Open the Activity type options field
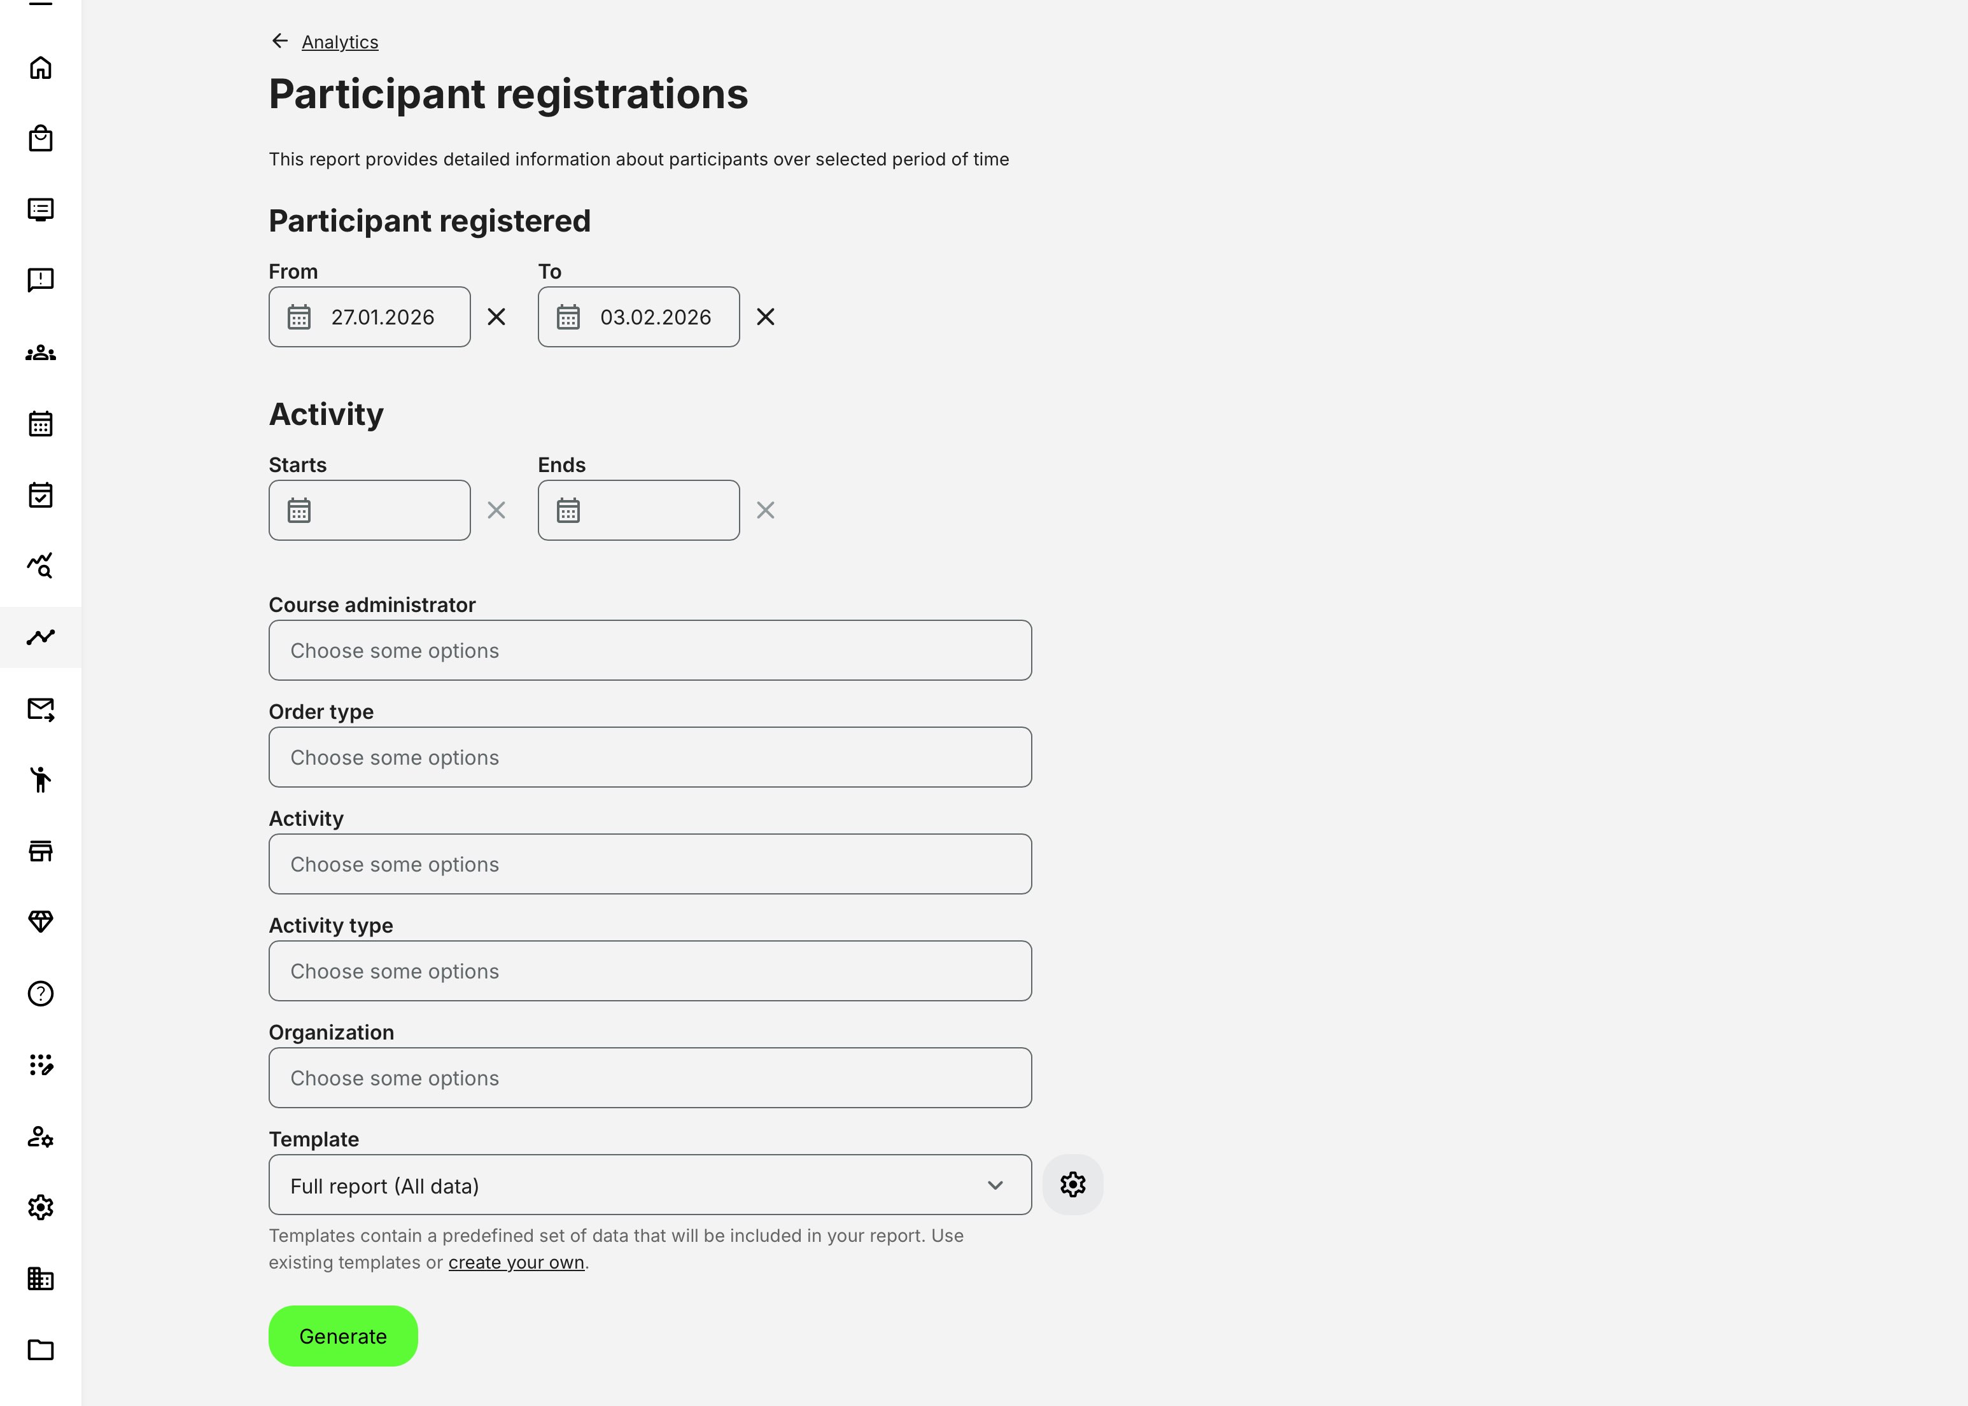 click(649, 970)
